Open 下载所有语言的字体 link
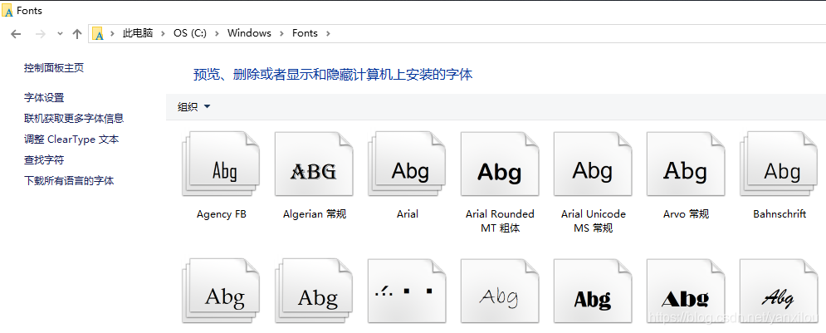Viewport: 826px width, 333px height. coord(69,181)
